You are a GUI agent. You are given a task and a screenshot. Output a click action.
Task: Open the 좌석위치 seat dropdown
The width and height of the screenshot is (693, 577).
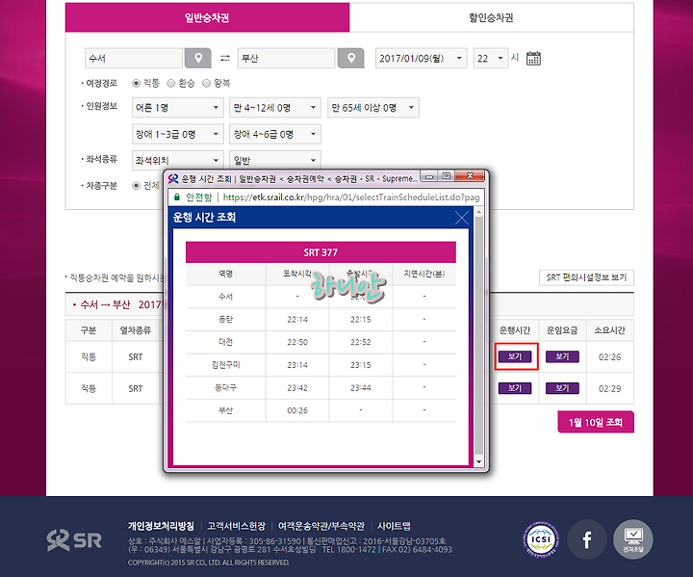pyautogui.click(x=178, y=160)
